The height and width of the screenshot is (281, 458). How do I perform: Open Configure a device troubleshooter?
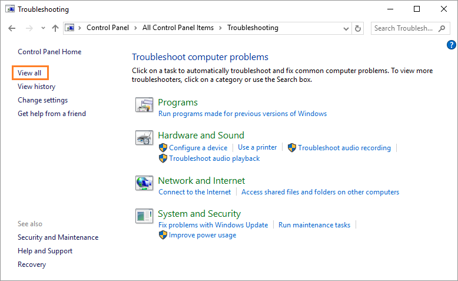[198, 148]
